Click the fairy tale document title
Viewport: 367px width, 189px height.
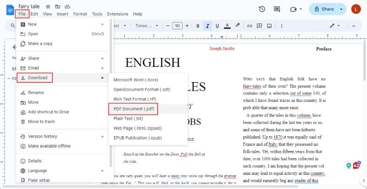click(x=29, y=6)
